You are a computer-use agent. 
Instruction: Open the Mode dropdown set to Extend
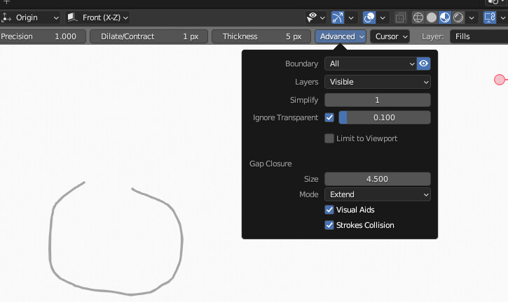coord(378,194)
